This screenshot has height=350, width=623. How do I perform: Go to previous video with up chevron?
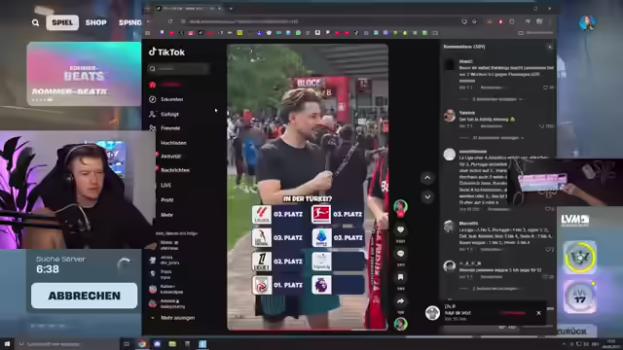(427, 178)
